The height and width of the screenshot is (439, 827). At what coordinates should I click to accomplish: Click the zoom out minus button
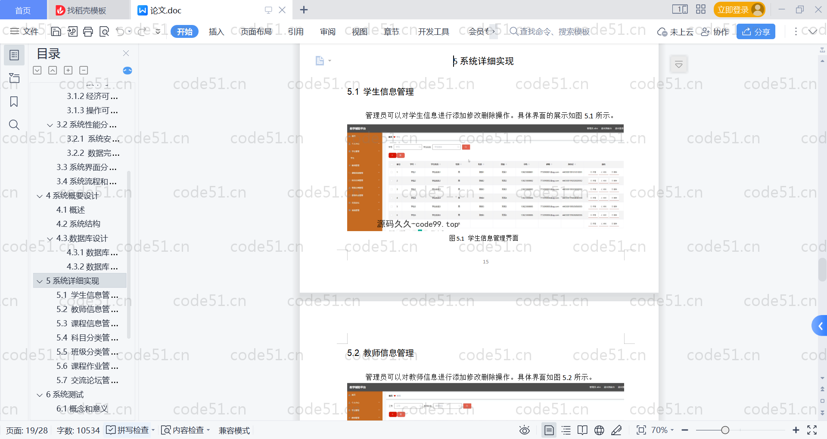pos(685,430)
